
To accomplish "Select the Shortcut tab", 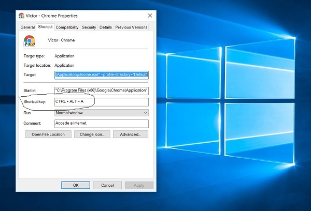I will point(45,27).
